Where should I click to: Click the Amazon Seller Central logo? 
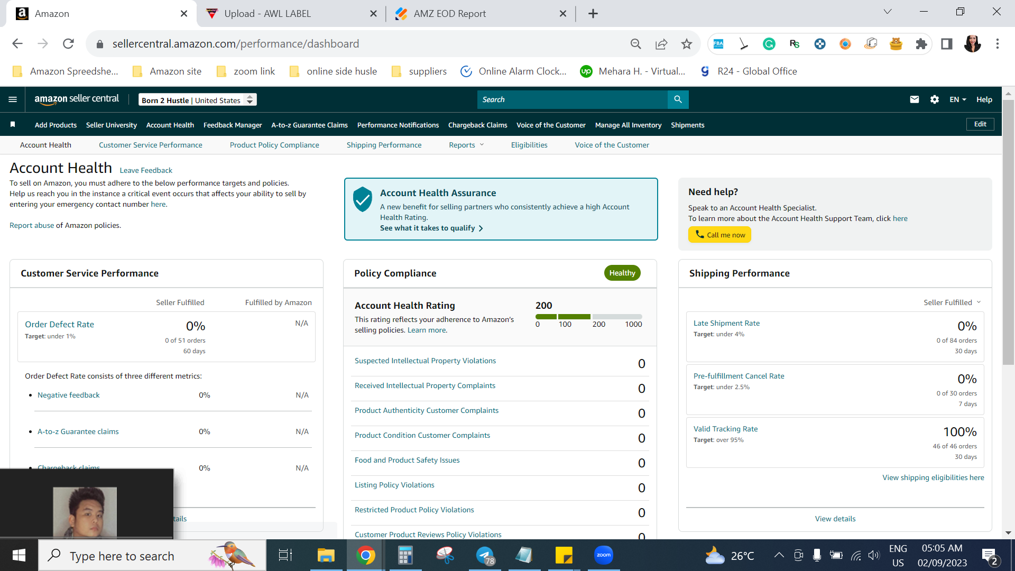pos(77,99)
